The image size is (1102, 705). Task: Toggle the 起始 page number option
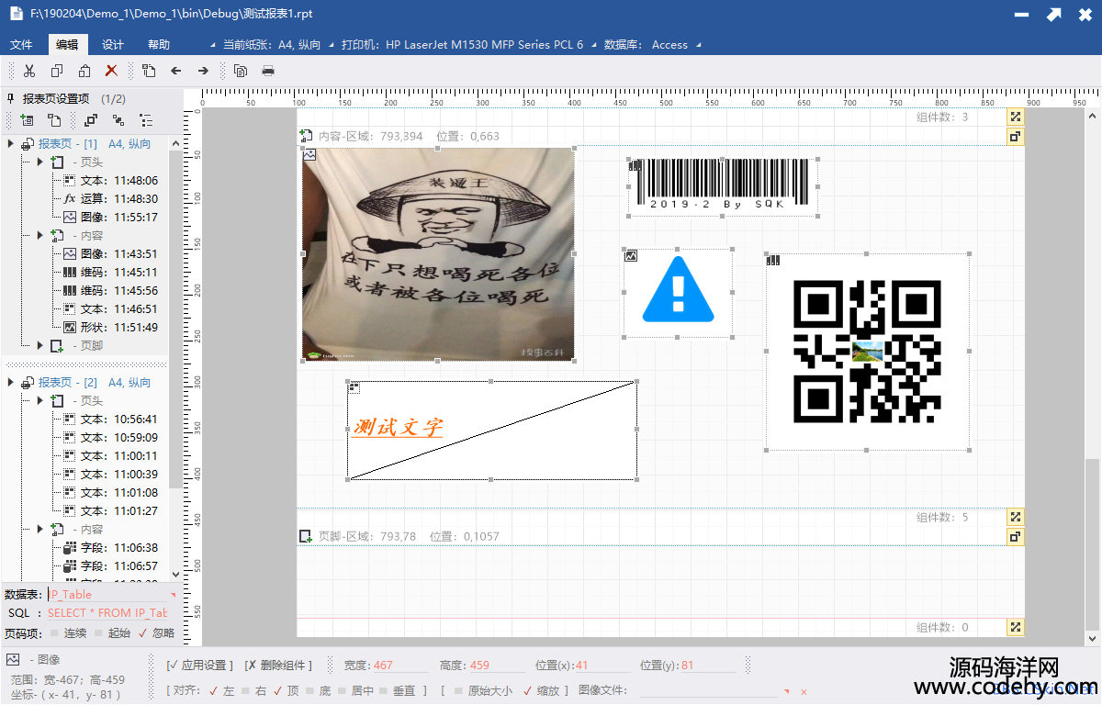click(112, 633)
